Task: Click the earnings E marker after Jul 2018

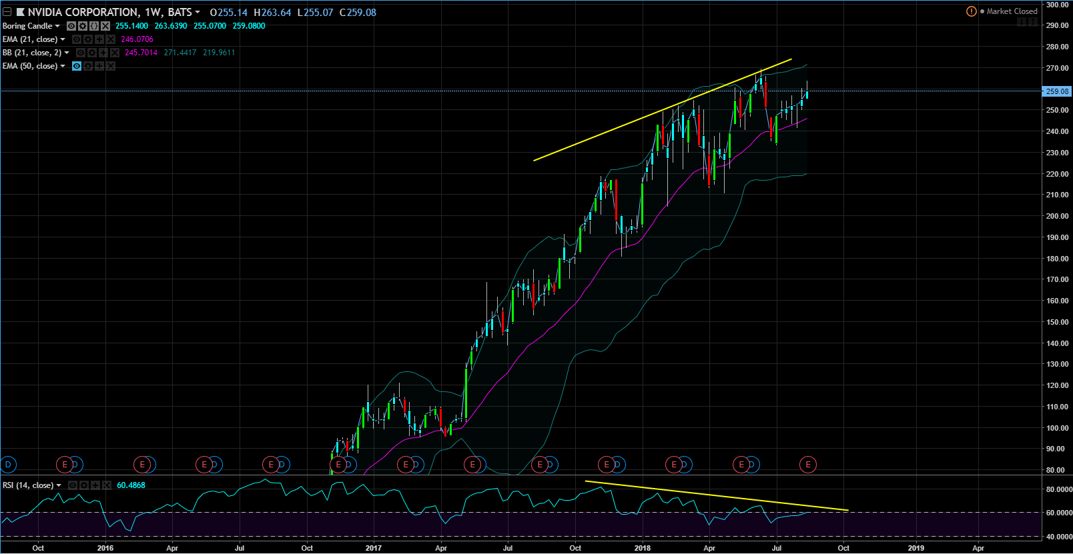Action: point(808,465)
